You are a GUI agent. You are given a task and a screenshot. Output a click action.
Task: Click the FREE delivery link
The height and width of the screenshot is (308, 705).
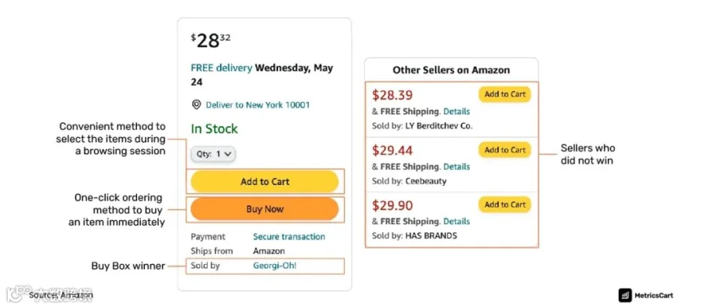(x=221, y=68)
